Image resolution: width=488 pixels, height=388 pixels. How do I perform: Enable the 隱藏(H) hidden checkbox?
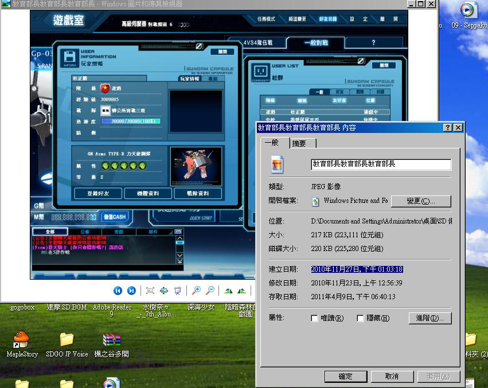360,318
